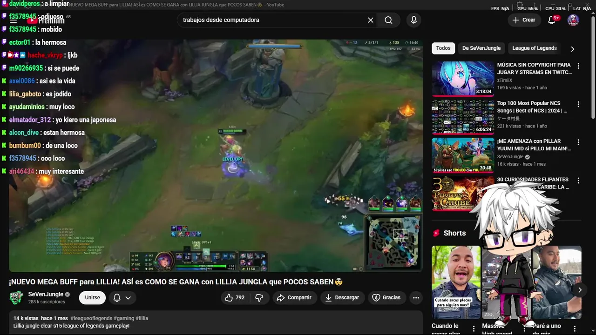This screenshot has height=335, width=596.
Task: Click the #leagueoflegends hashtag
Action: click(91, 318)
